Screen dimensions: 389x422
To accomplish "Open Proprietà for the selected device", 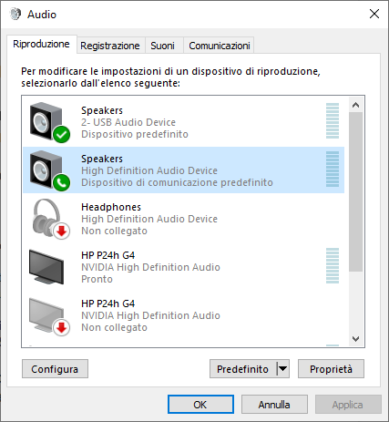I will click(331, 369).
